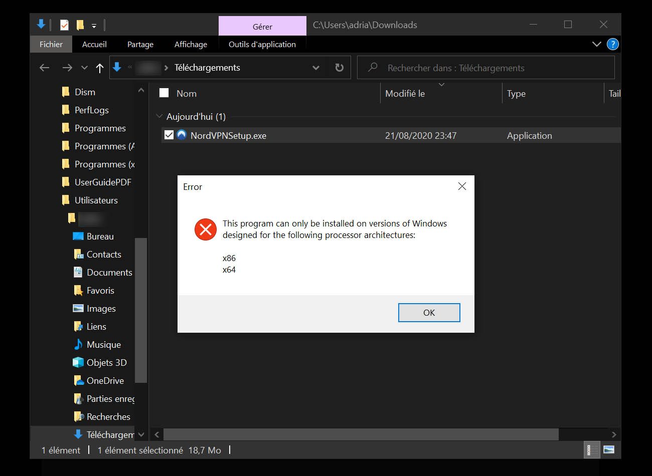
Task: Click the NordVPN file icon
Action: (182, 135)
